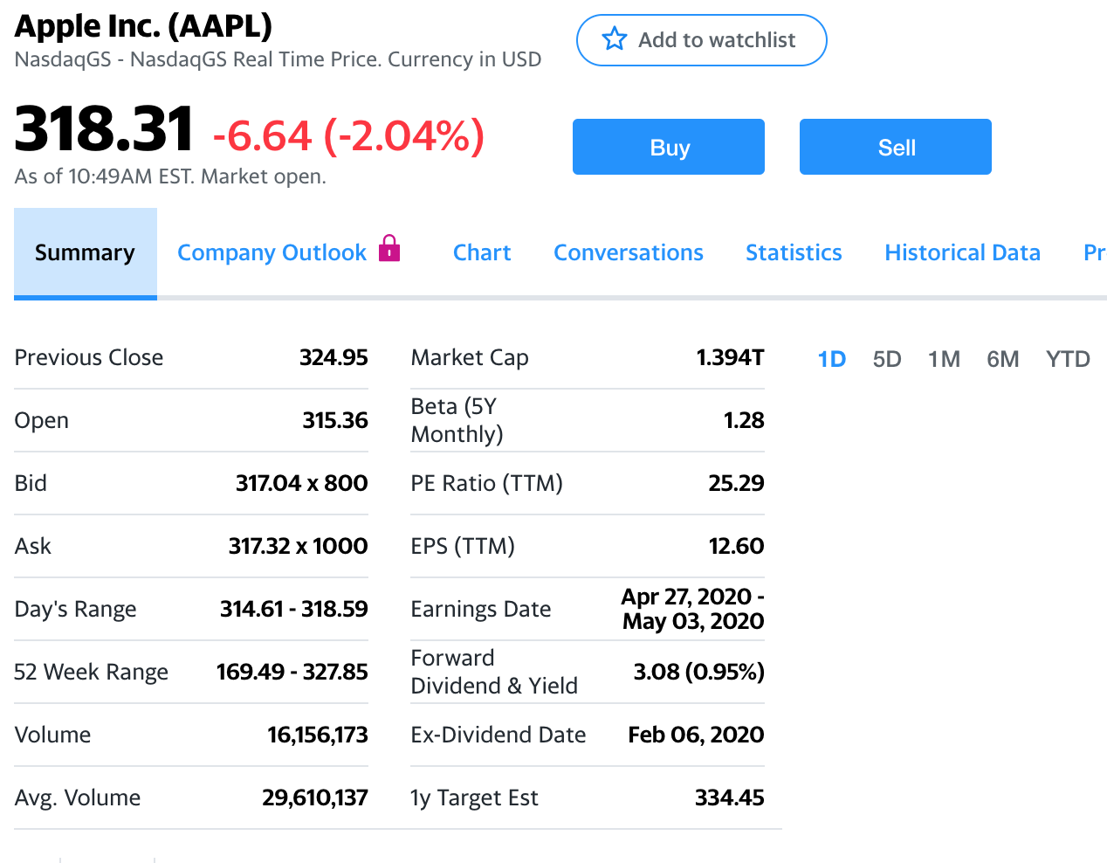Click the EPS value 12.60
The height and width of the screenshot is (863, 1107).
point(736,546)
